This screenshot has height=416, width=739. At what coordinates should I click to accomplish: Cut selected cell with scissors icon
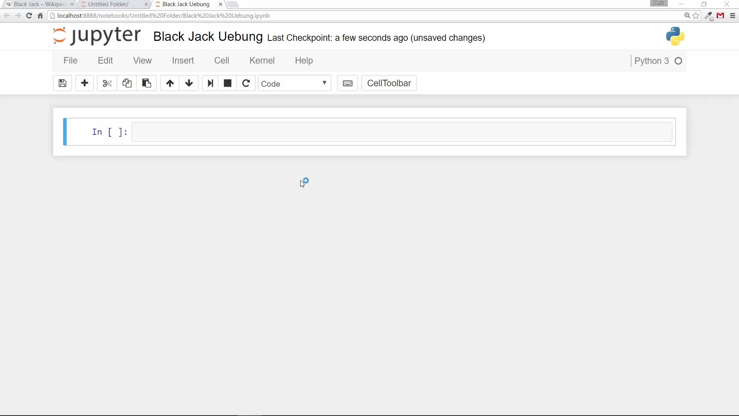point(107,83)
